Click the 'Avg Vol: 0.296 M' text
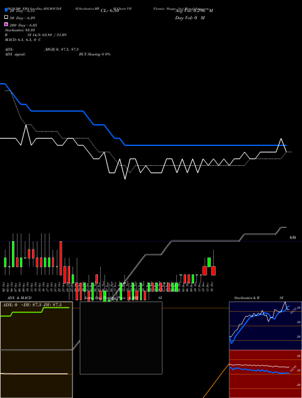This screenshot has width=302, height=398. point(194,11)
